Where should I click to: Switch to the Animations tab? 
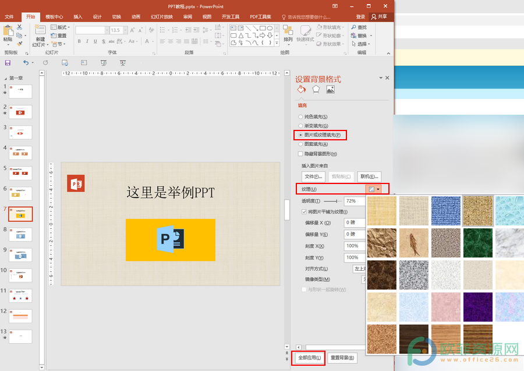(x=136, y=17)
